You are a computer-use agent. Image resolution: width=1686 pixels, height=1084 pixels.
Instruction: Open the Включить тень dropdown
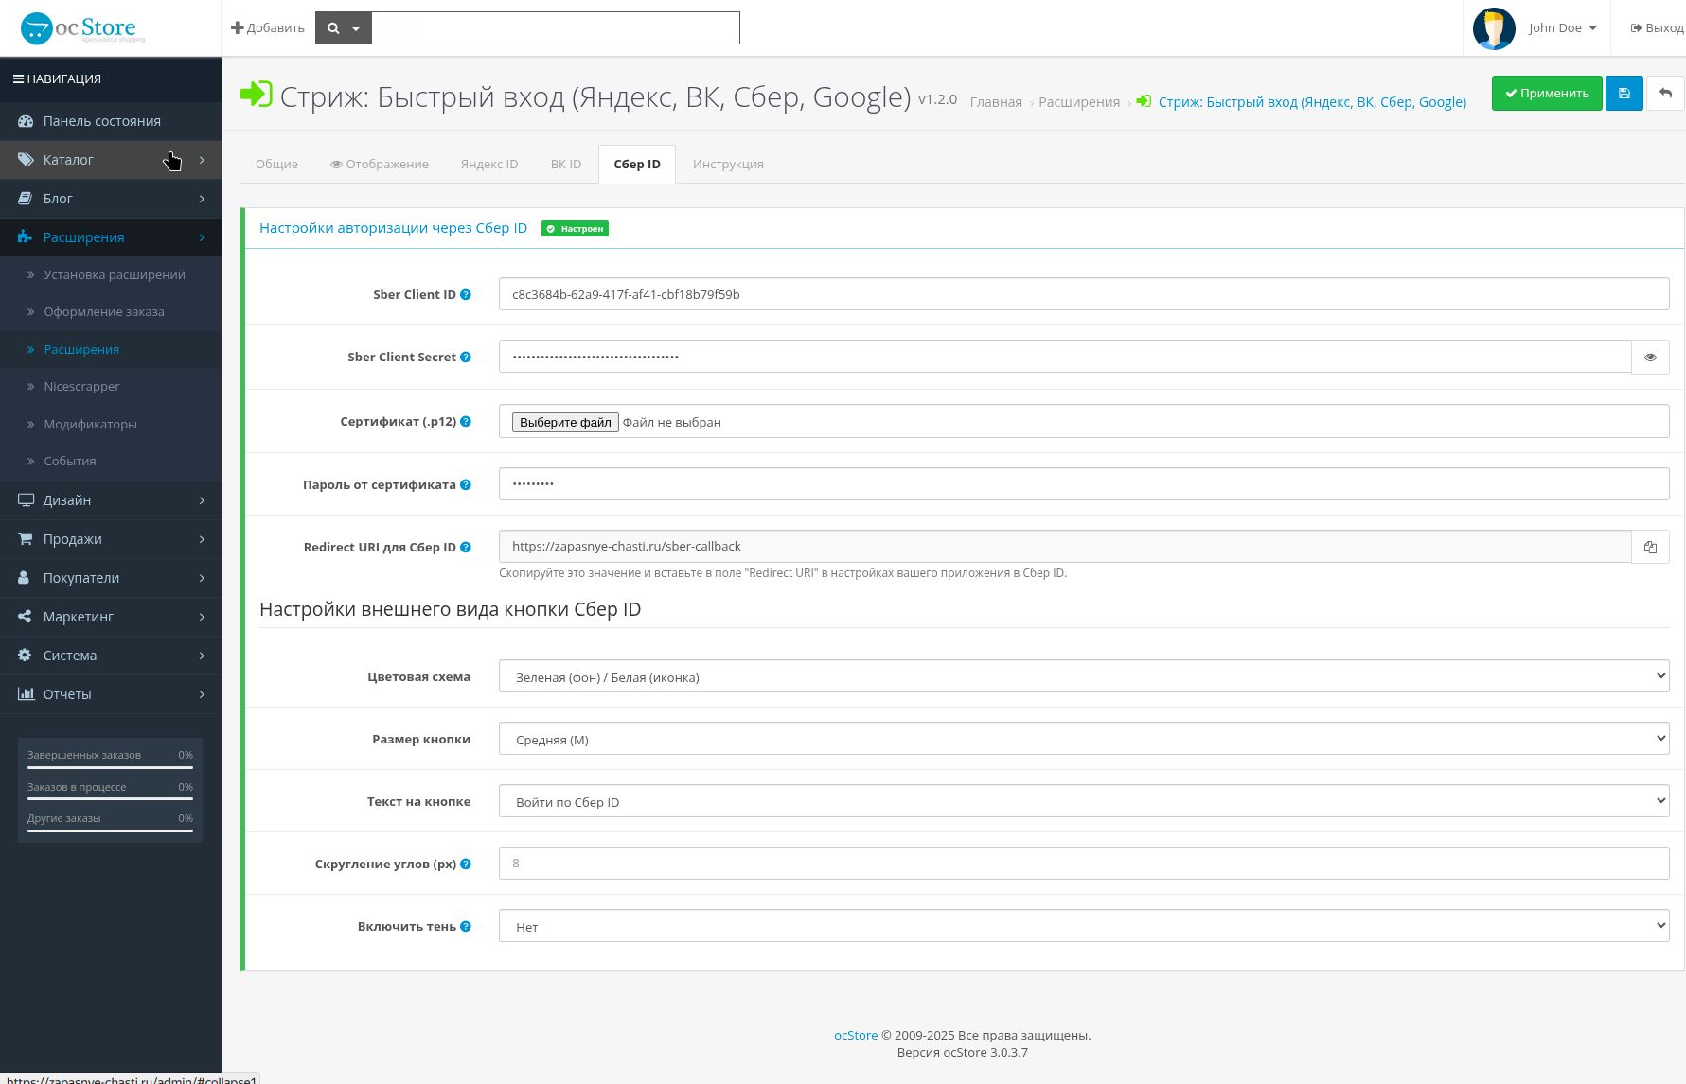pos(1084,926)
